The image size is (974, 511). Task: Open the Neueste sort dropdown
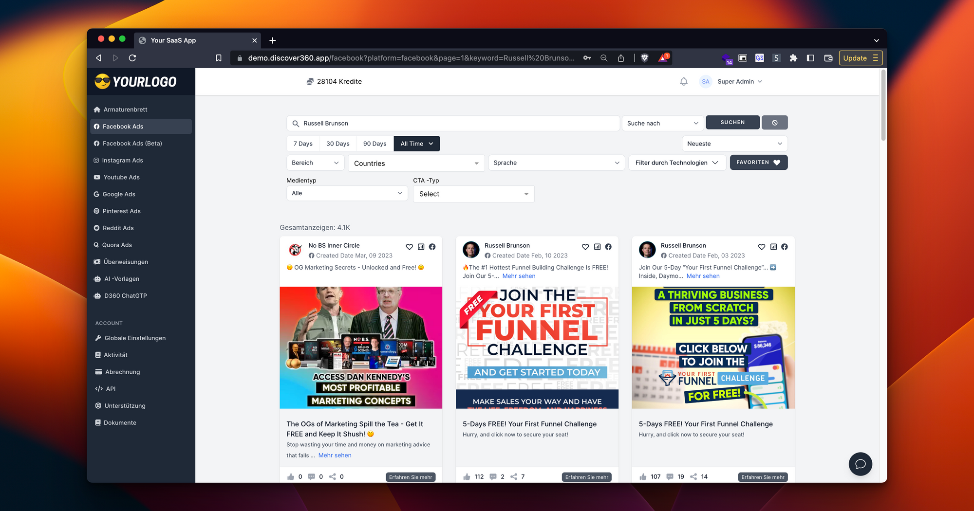click(x=734, y=144)
